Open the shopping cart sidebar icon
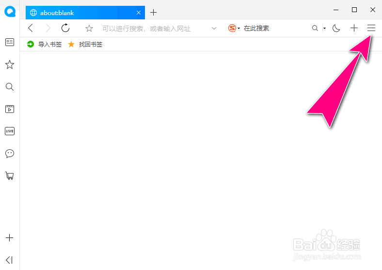 (10, 175)
